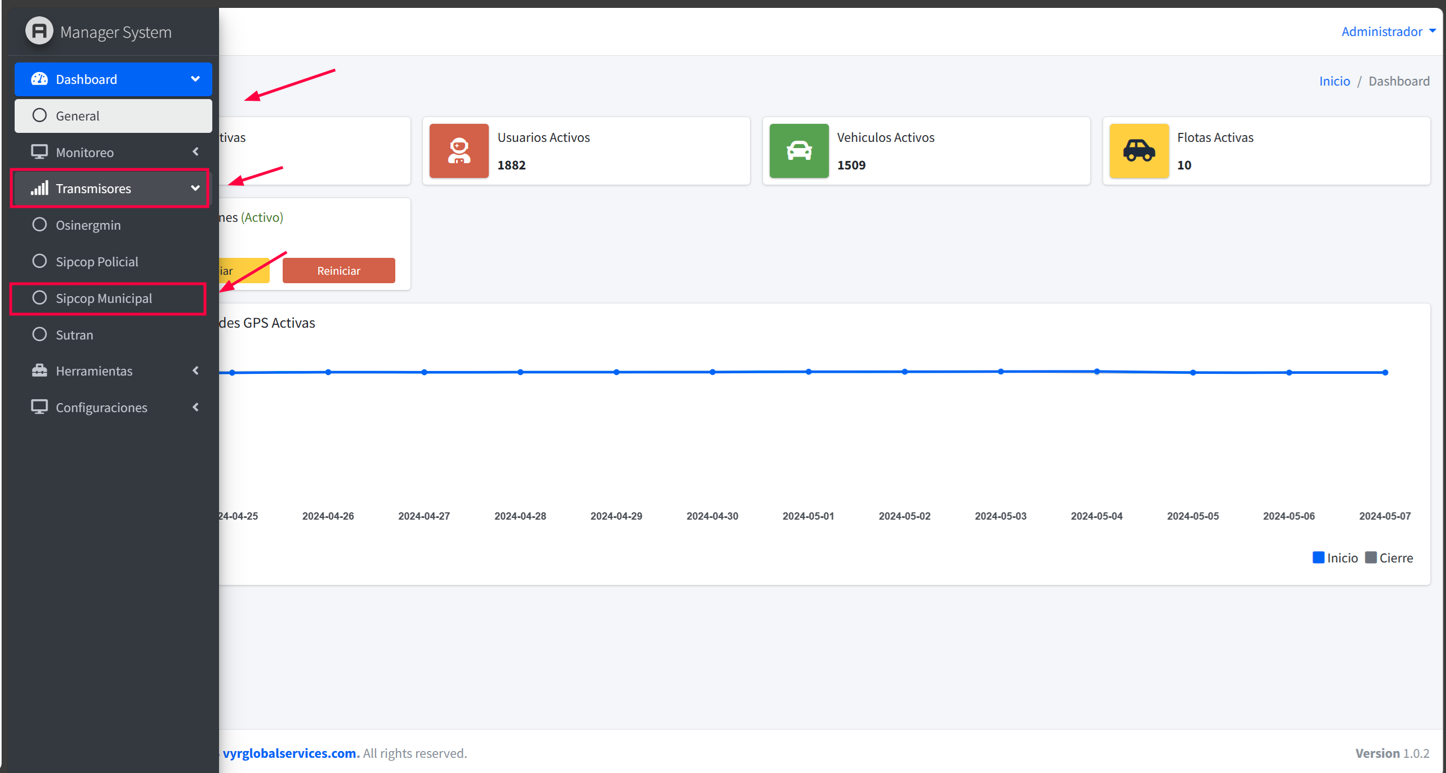Select the Sipcop Policial circle option

click(x=39, y=261)
